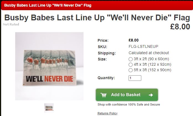Select the 3ft x 2ft (90 x 60cm) size
Viewport: 193px width, 116px height.
click(x=131, y=59)
